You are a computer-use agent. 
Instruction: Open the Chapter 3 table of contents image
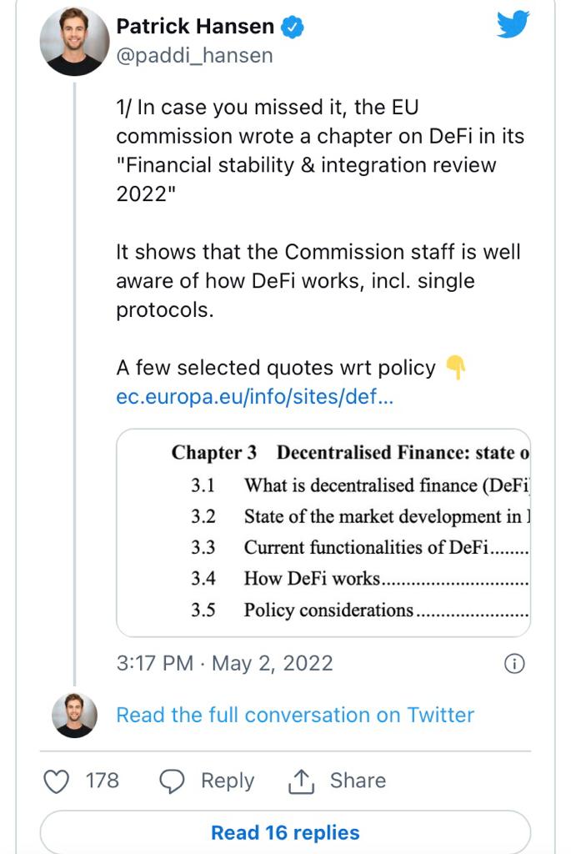(x=323, y=532)
